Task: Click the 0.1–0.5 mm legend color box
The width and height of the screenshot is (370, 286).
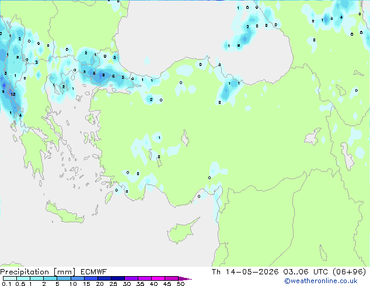Action: tap(10, 278)
